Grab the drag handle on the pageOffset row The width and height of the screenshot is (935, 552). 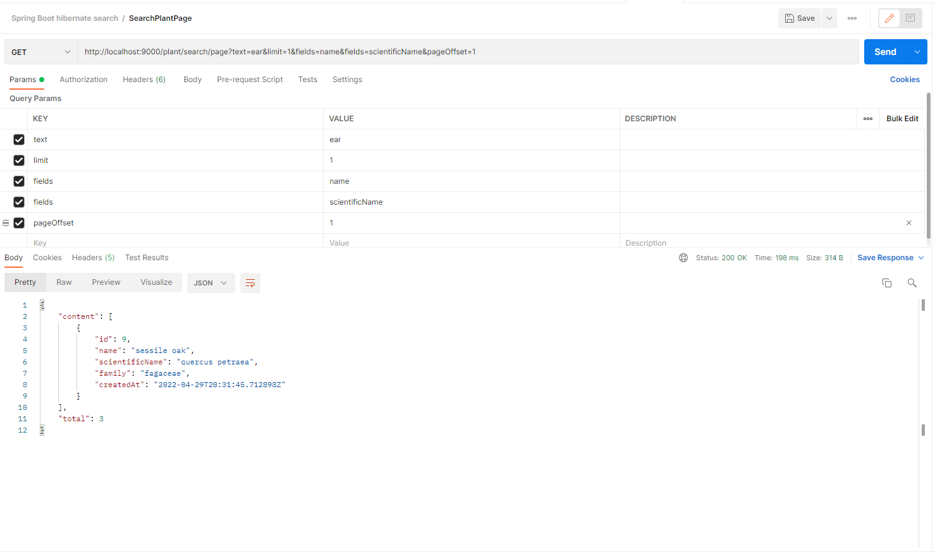[x=6, y=223]
